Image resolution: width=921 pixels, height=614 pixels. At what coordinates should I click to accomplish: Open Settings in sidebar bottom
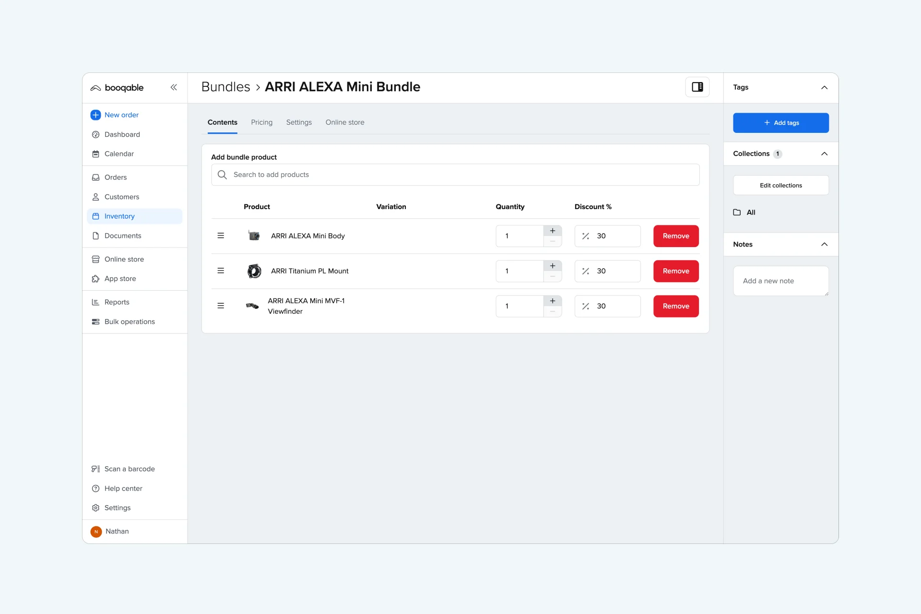point(118,508)
